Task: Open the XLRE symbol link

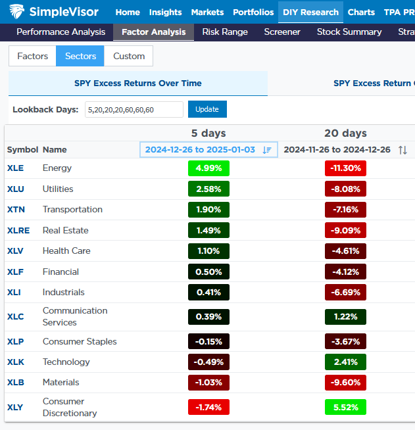Action: pos(18,230)
